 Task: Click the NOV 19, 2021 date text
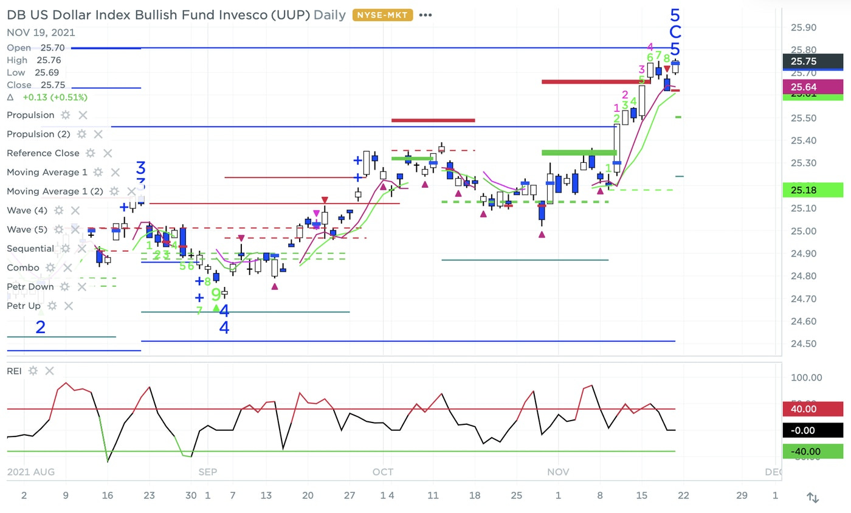coord(41,33)
